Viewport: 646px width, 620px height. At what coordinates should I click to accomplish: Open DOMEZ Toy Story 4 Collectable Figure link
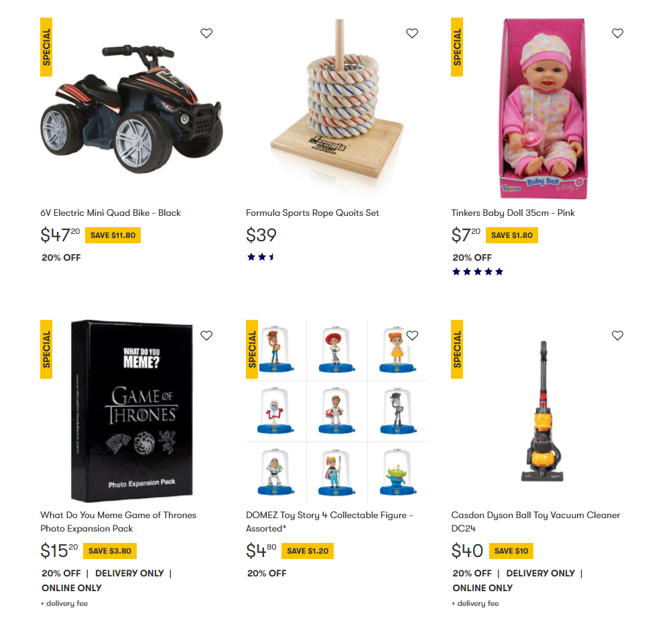(x=329, y=521)
